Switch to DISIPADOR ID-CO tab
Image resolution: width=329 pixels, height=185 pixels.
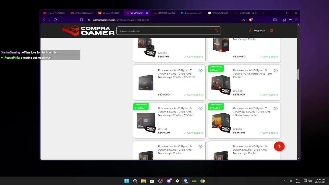point(247,13)
